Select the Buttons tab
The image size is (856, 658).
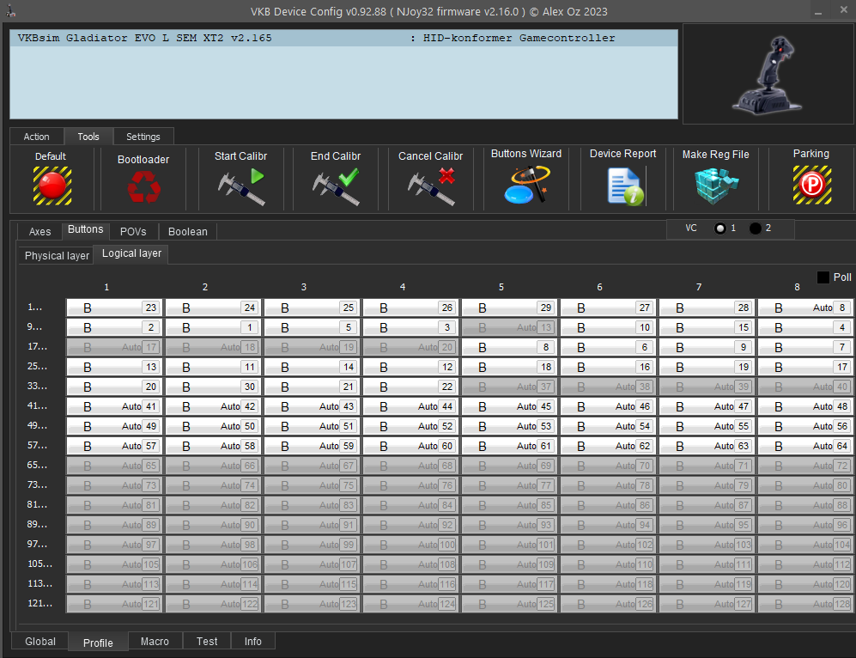pos(85,230)
